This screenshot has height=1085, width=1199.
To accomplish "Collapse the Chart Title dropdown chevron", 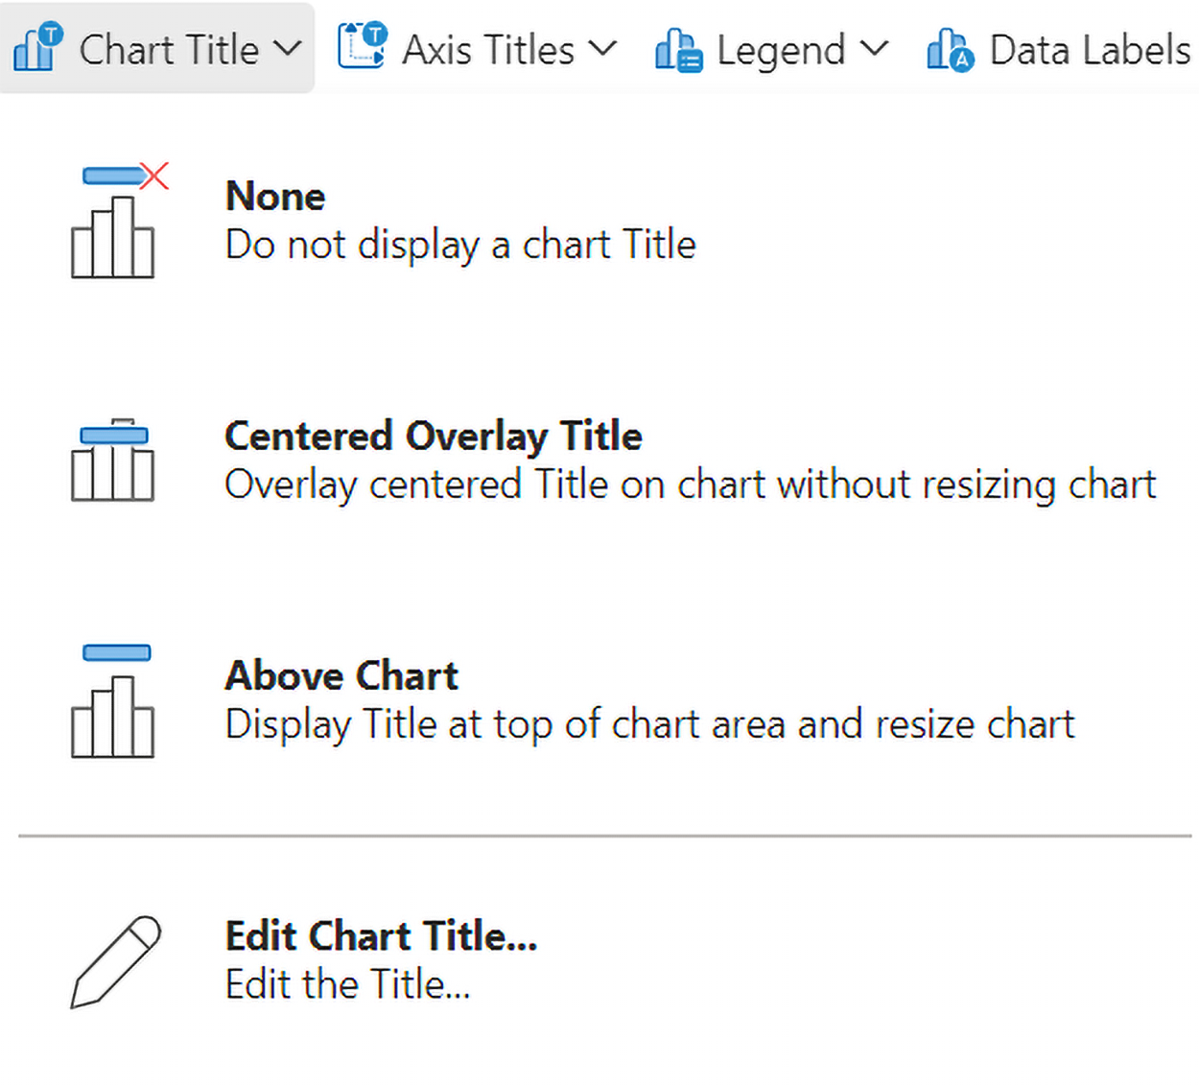I will click(287, 48).
